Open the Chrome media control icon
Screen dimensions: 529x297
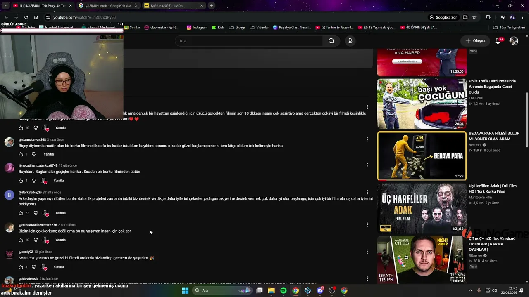point(503,17)
